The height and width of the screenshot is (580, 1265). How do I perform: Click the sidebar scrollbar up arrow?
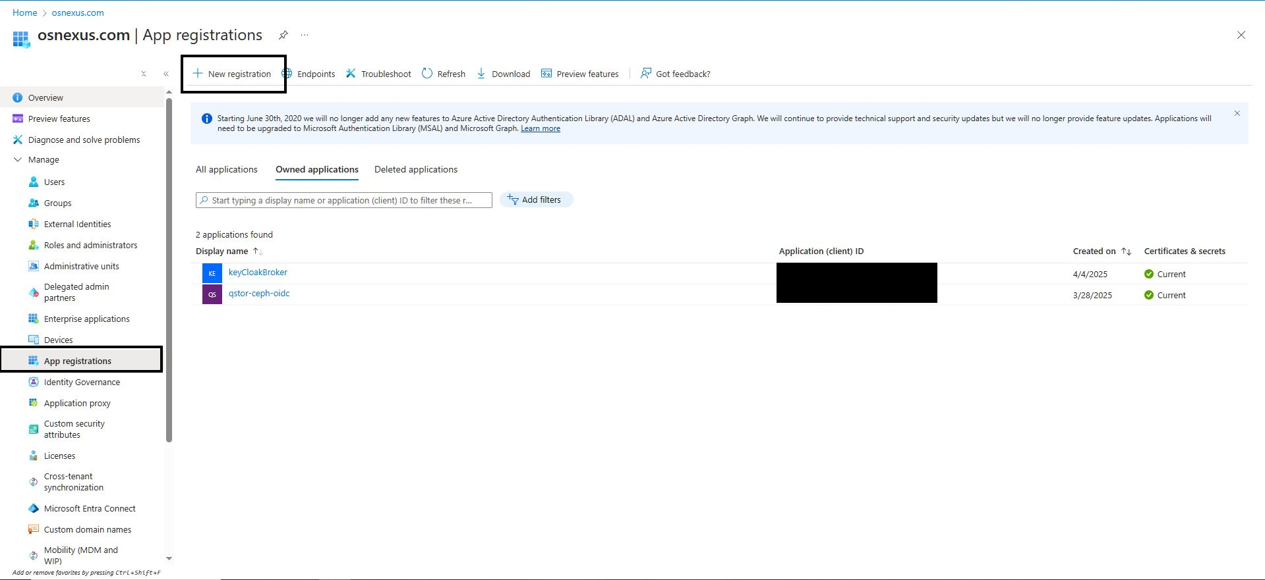click(x=169, y=92)
